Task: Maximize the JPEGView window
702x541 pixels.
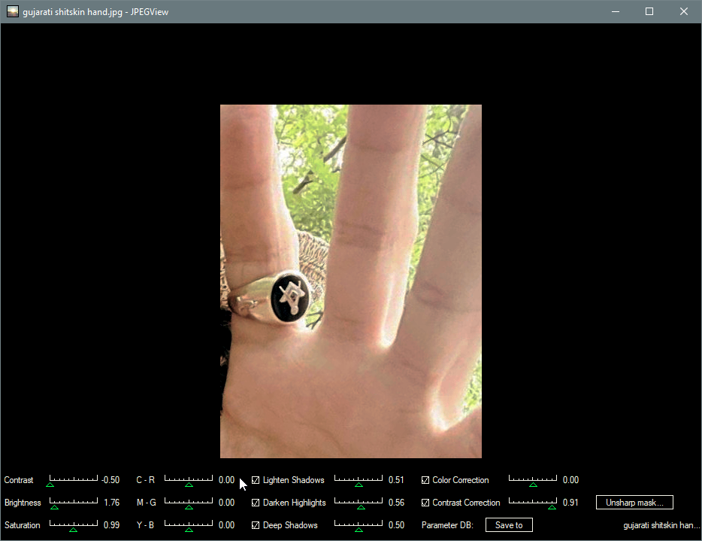Action: click(649, 11)
